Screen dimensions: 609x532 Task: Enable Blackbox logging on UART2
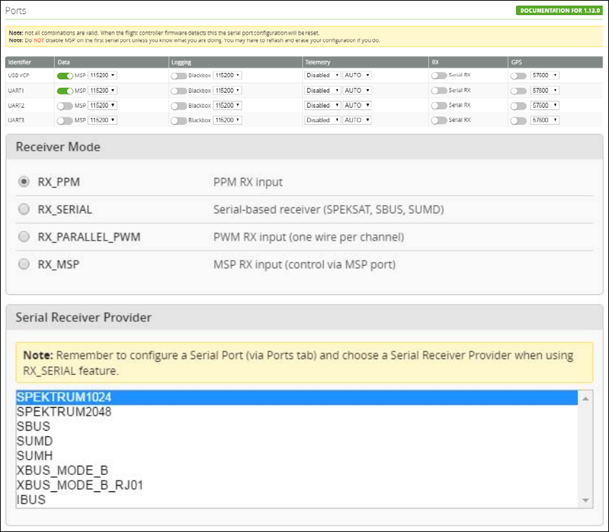(x=178, y=106)
